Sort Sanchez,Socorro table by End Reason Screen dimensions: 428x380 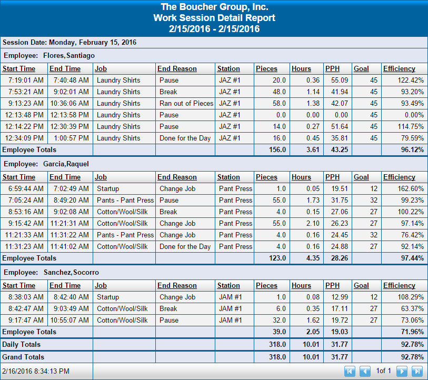177,286
